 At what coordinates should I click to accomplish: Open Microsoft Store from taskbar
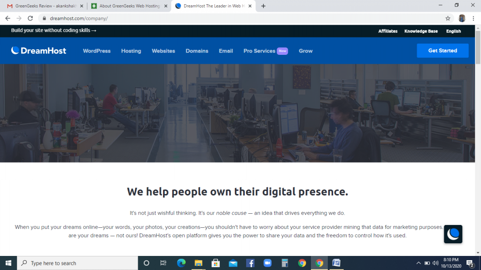coord(215,263)
